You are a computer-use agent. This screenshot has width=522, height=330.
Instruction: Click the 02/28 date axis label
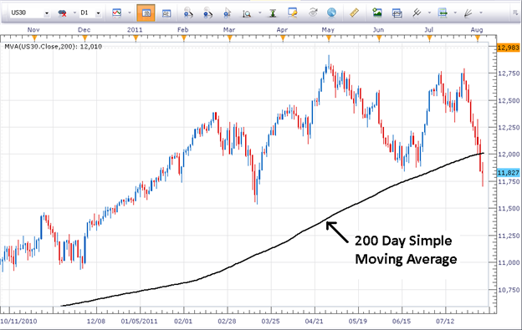(x=227, y=322)
